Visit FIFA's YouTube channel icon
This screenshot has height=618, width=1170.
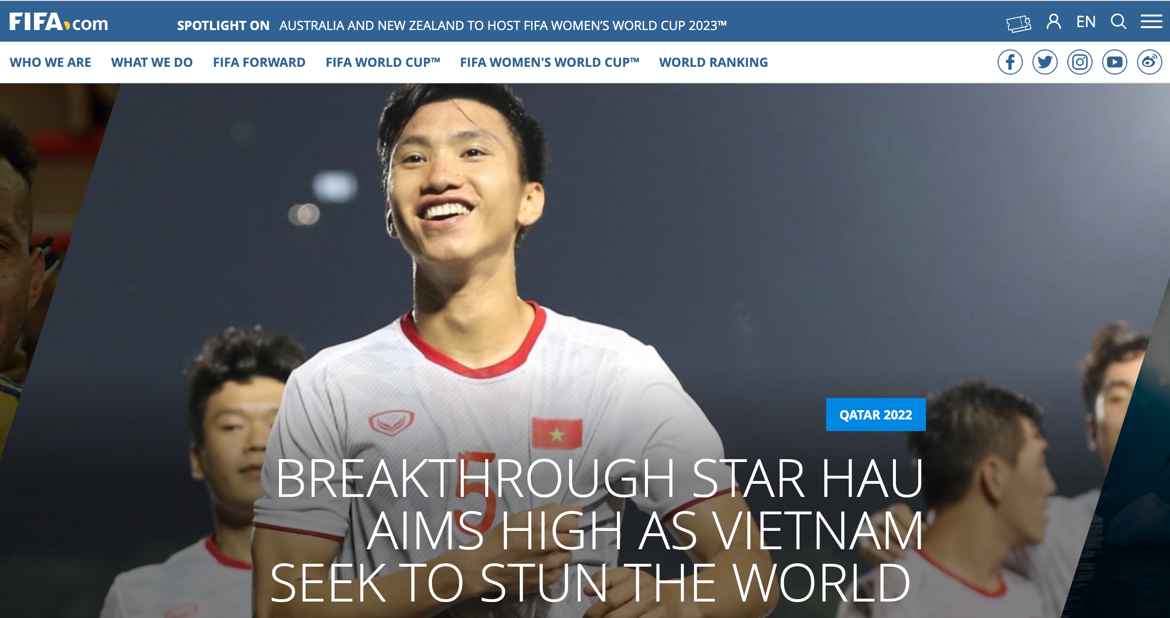click(x=1114, y=62)
